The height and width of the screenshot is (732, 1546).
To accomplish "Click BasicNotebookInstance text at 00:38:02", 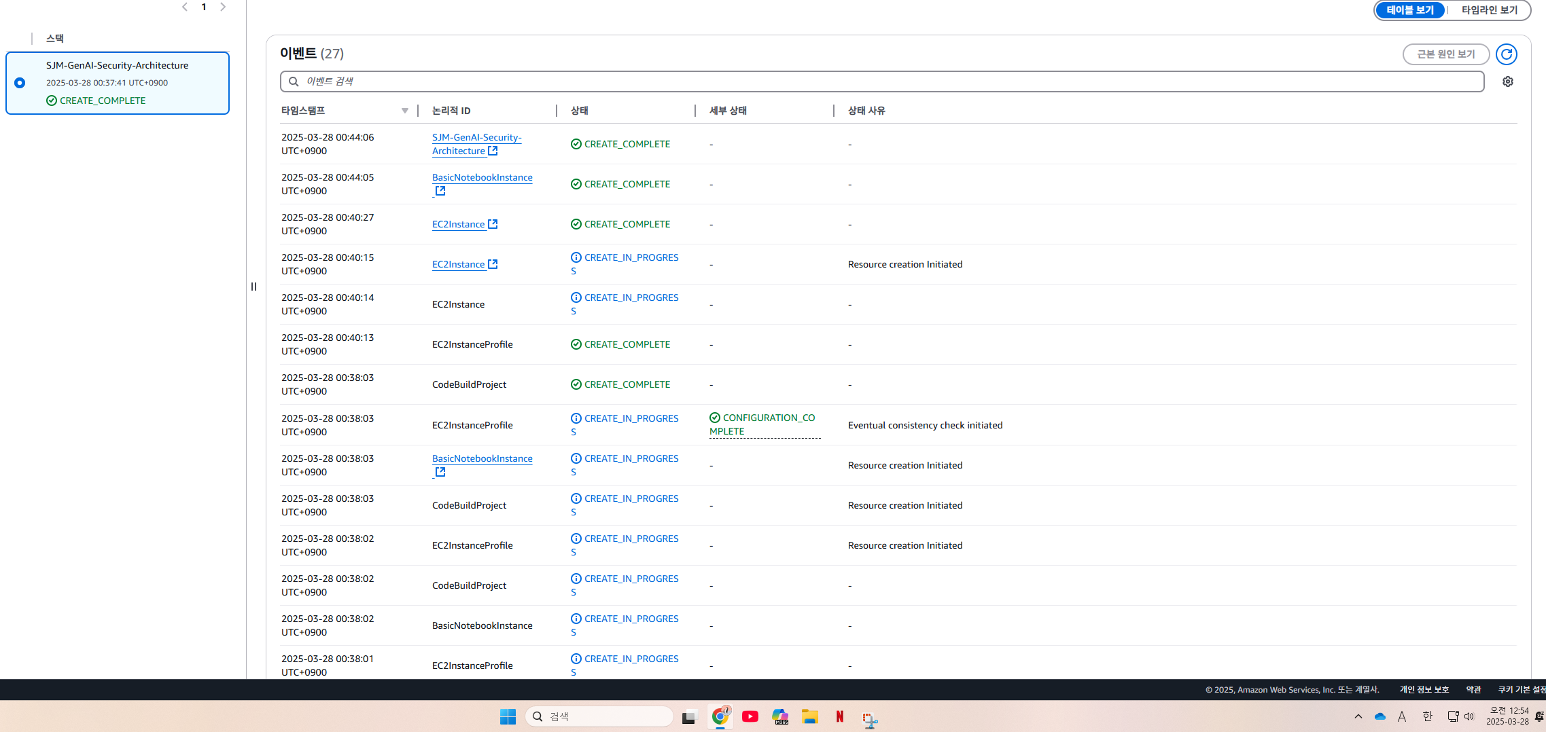I will [x=482, y=625].
